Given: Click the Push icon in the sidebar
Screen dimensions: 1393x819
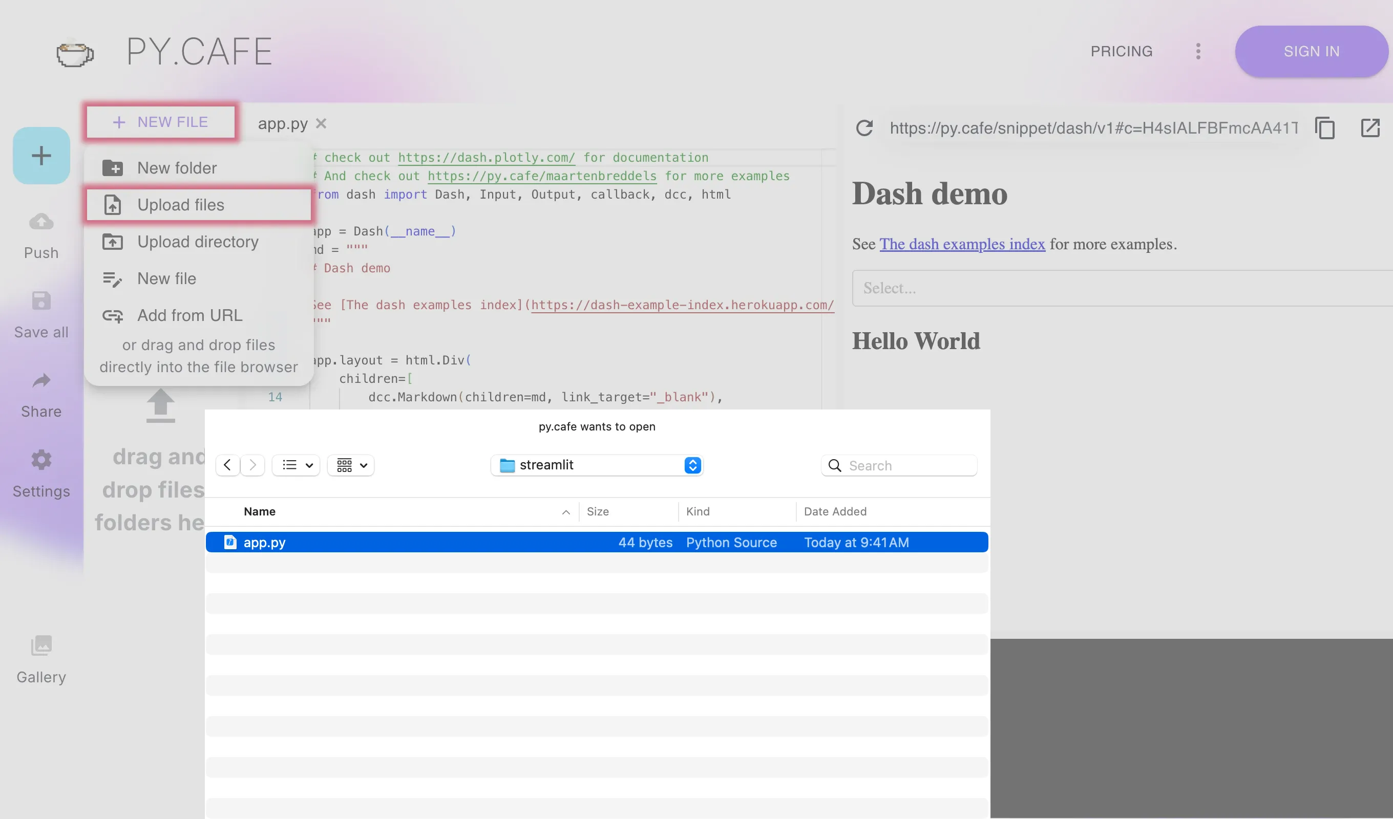Looking at the screenshot, I should 41,221.
